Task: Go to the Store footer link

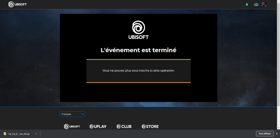Action: tap(150, 126)
